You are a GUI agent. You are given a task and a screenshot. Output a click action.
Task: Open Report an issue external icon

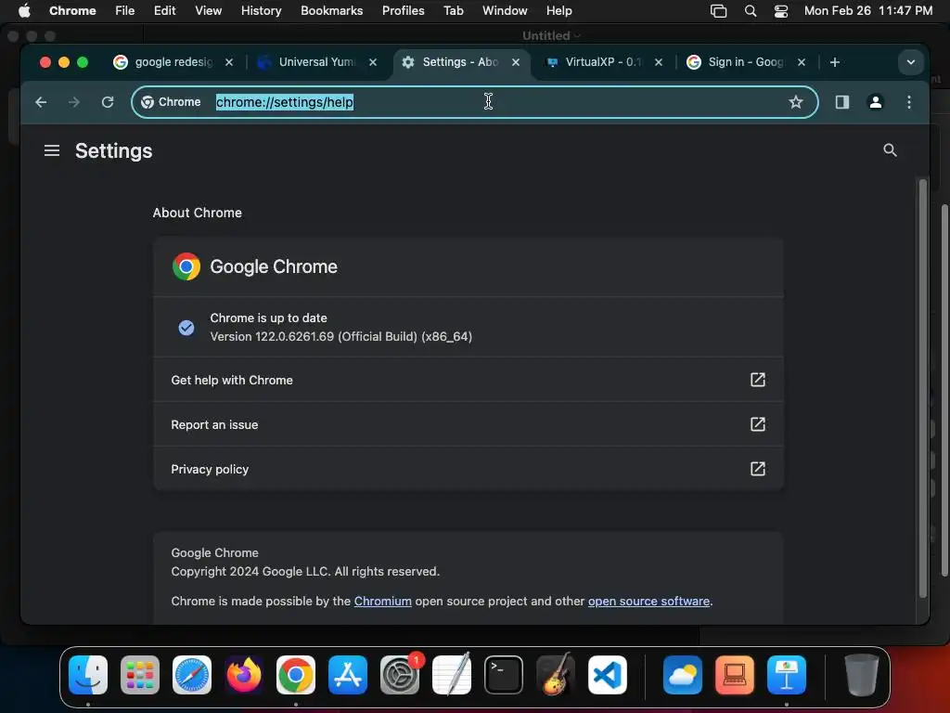point(757,423)
